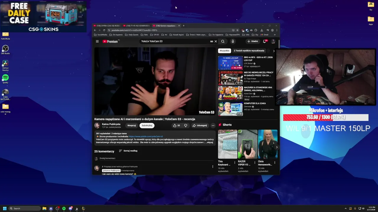Open the BRO vs BFX LCK CUP thumbnail
Image resolution: width=378 pixels, height=212 pixels.
click(230, 62)
